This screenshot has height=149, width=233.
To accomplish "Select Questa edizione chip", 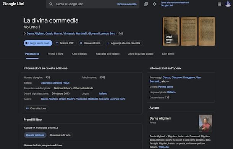I will 35,135.
